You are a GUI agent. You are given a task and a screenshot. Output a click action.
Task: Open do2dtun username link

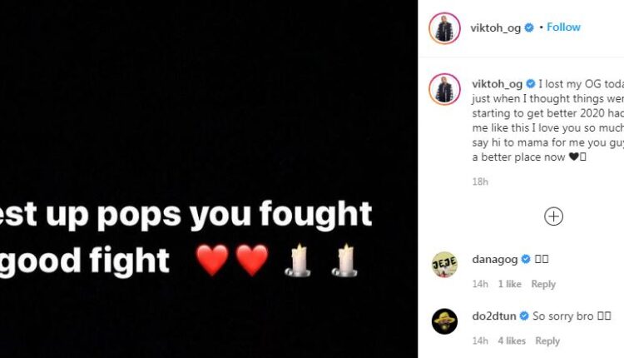coord(494,316)
